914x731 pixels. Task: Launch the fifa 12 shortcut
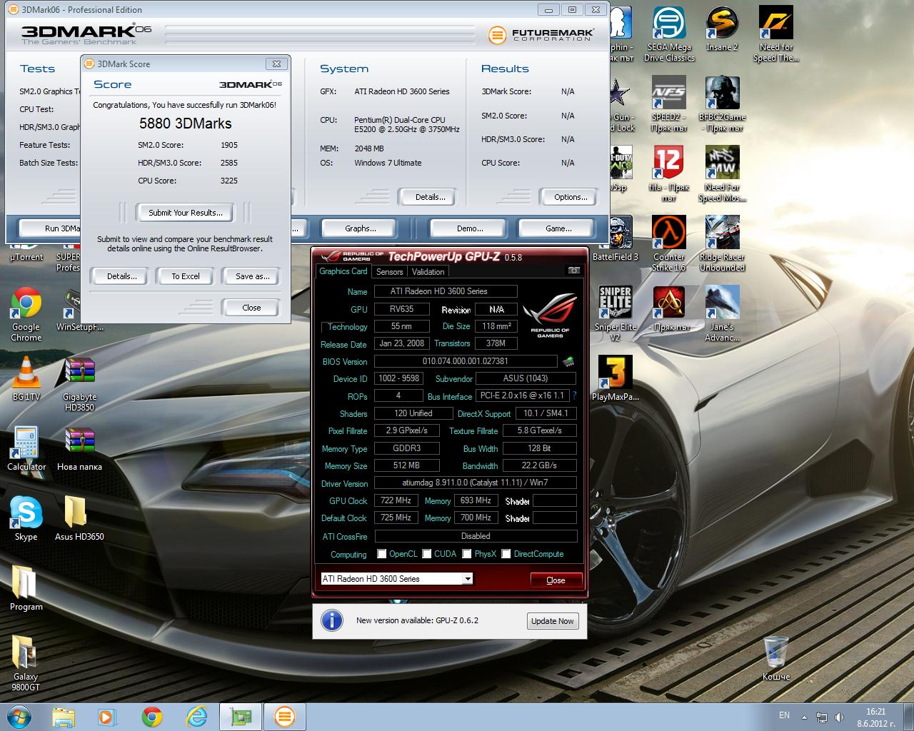coord(669,174)
